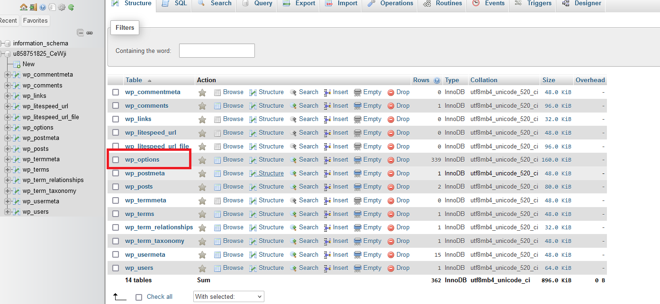Click the Drop icon for wp_users

(391, 268)
